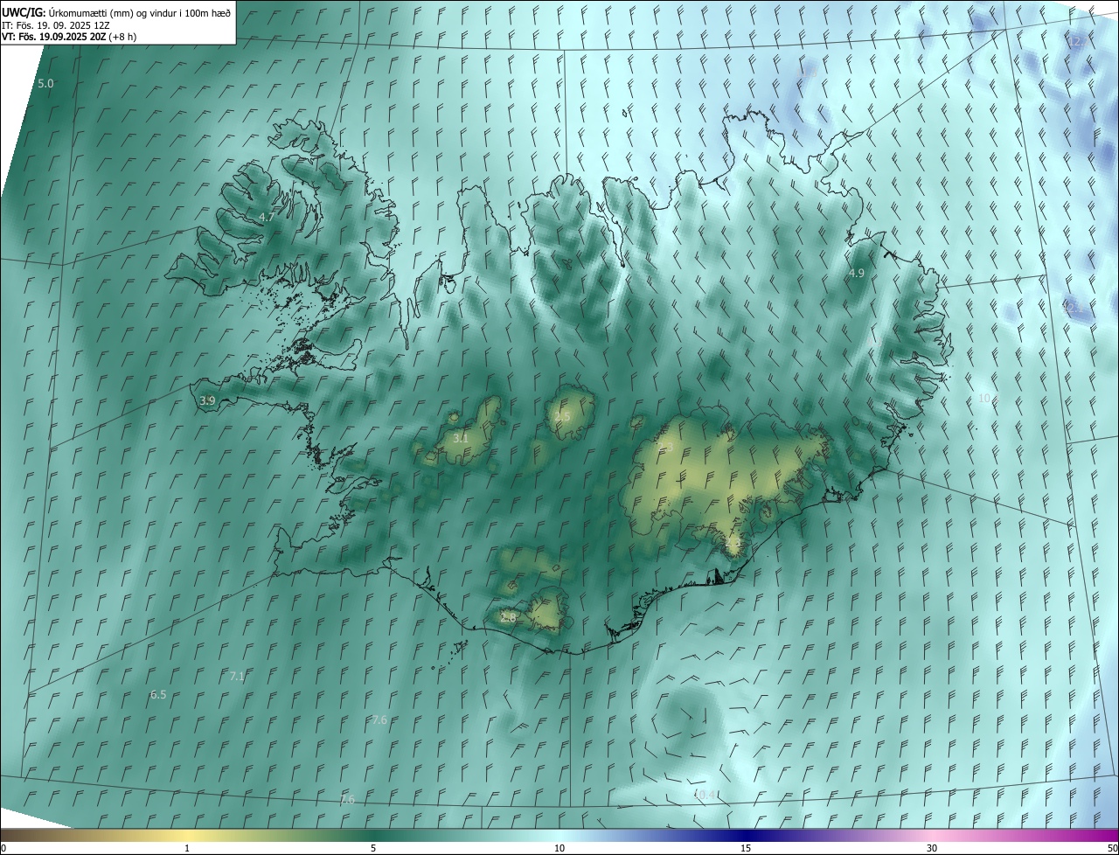Viewport: 1119px width, 855px height.
Task: Click the 1 tick on the color scale
Action: pos(187,848)
